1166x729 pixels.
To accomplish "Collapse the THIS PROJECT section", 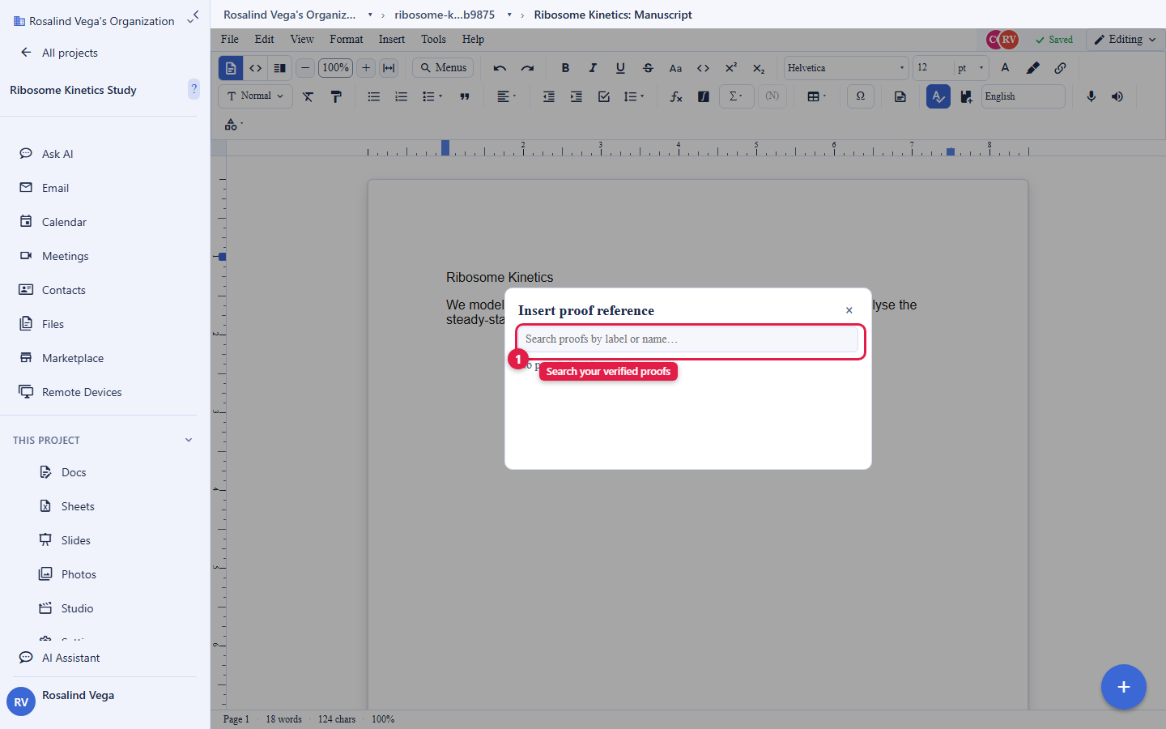I will point(189,440).
